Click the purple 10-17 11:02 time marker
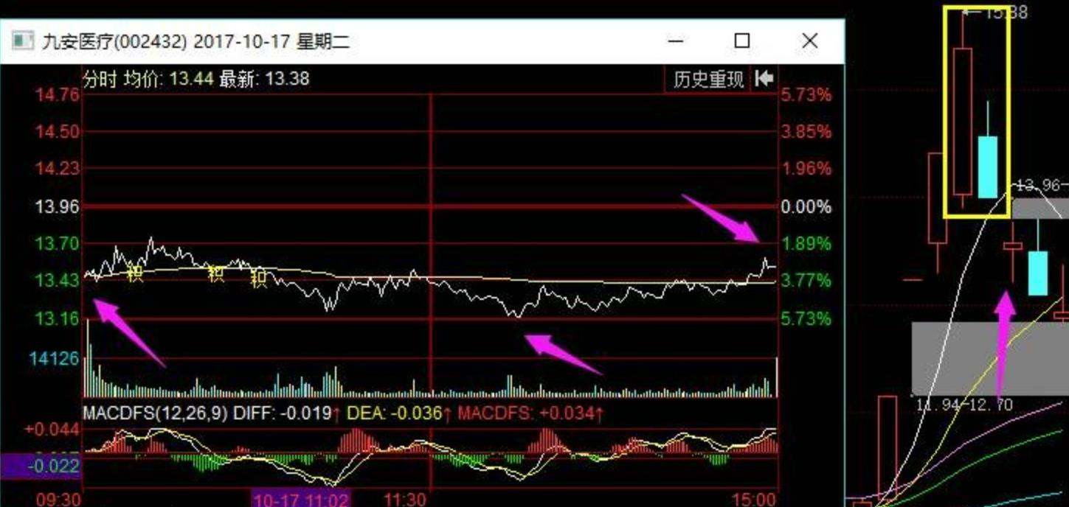The image size is (1069, 507). pyautogui.click(x=301, y=499)
